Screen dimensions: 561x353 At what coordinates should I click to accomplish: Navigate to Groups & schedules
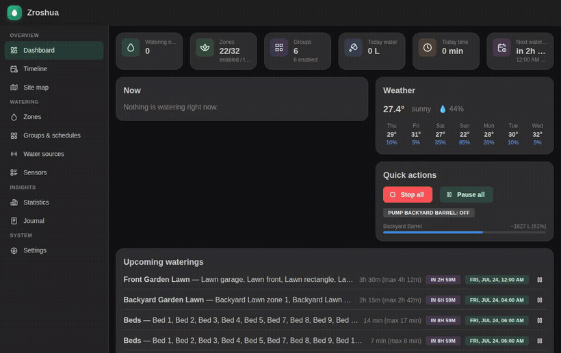(x=54, y=135)
